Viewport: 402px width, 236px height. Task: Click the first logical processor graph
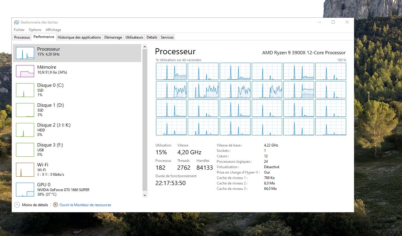(x=171, y=71)
